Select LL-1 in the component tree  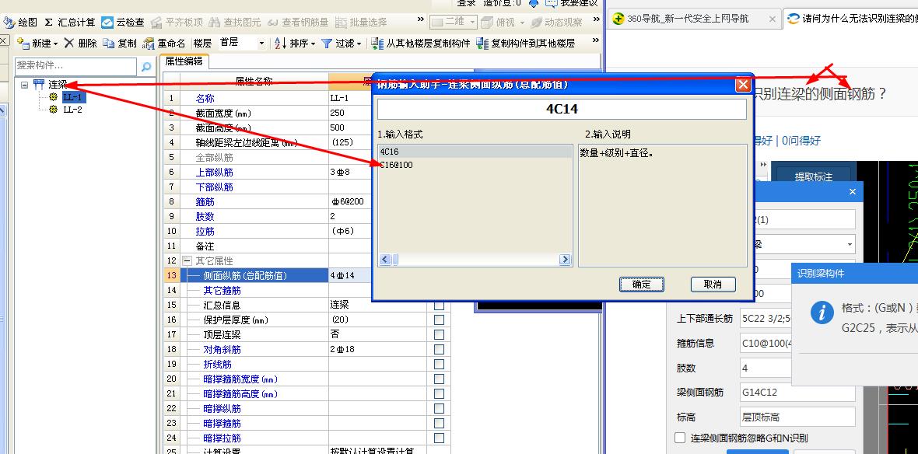[x=73, y=97]
